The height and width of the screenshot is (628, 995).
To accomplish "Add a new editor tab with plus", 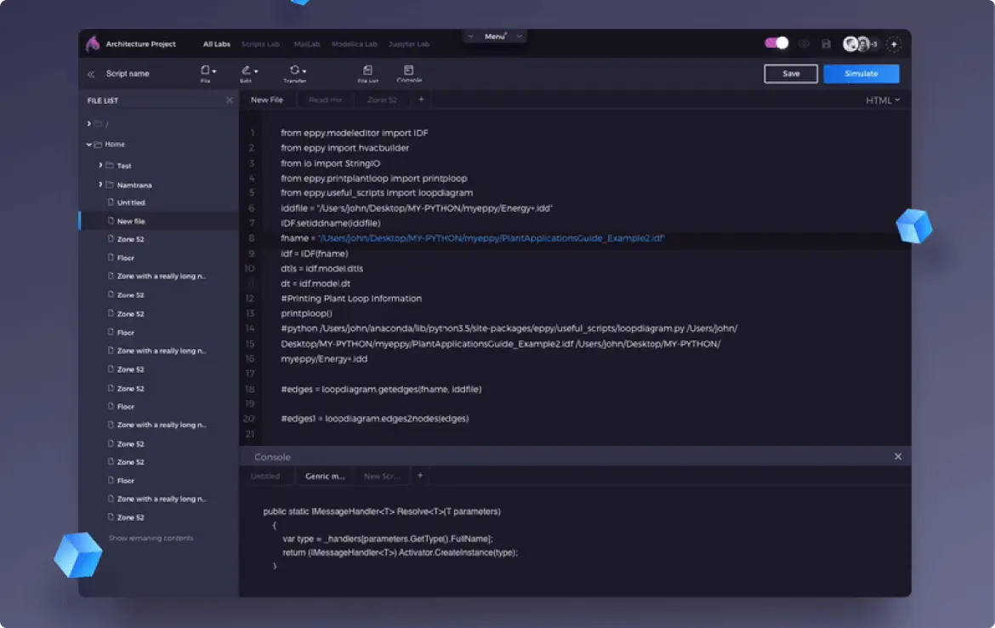I will (421, 99).
